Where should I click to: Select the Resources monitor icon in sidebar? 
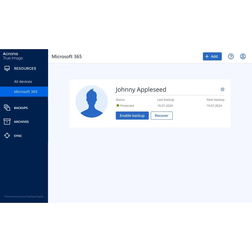pos(7,68)
